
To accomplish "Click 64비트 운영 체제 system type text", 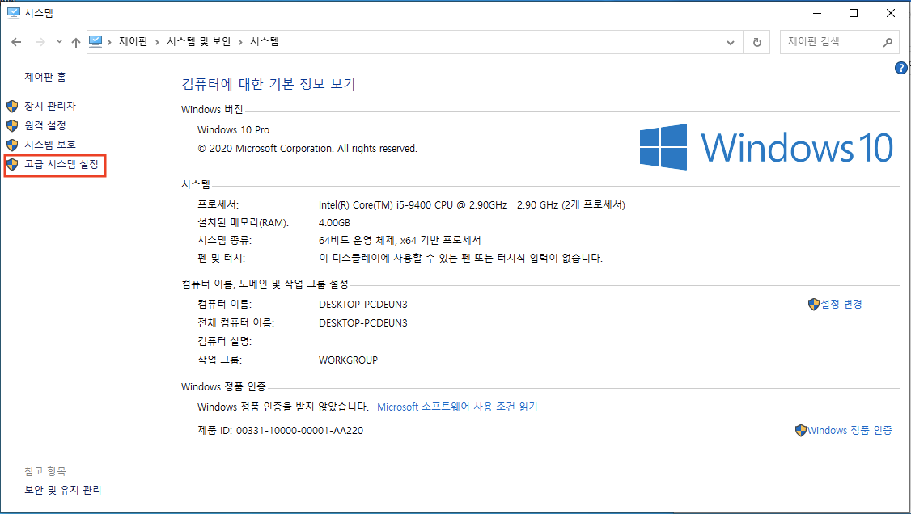I will 400,240.
